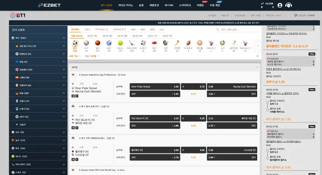Open the 슬롯 nav menu
Viewport: 322px width, 175px height.
[141, 5]
